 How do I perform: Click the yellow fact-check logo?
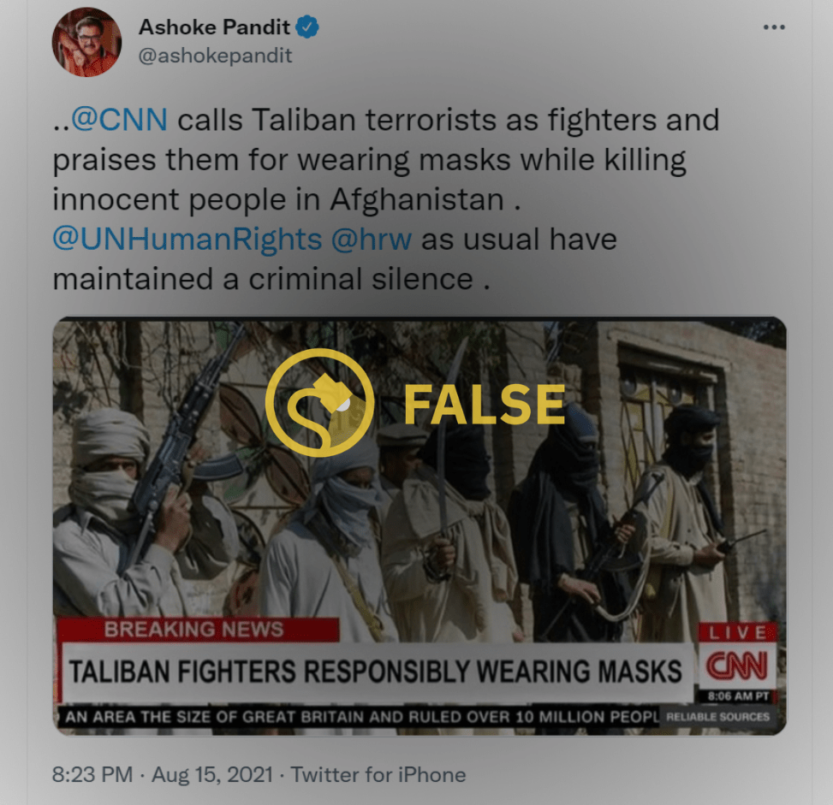[x=319, y=402]
